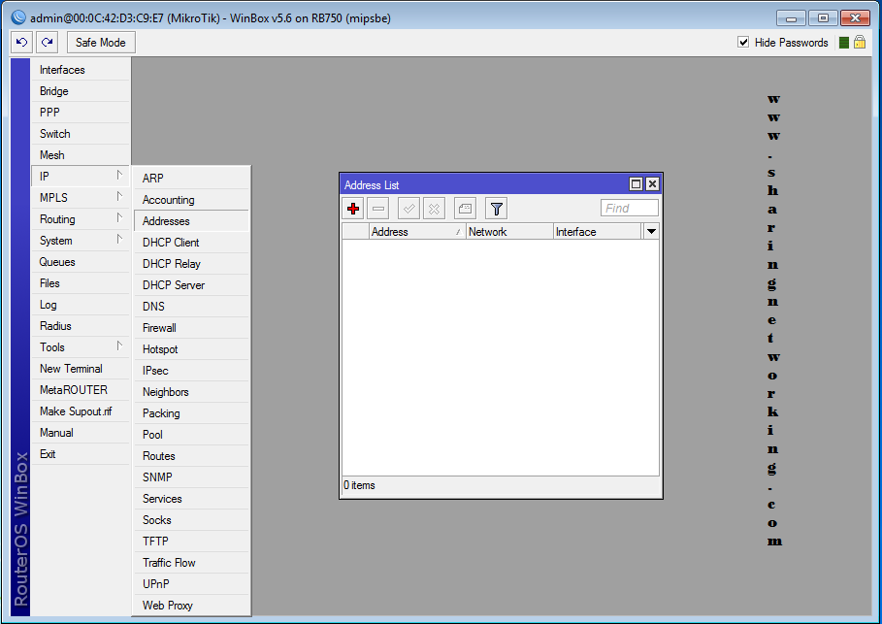This screenshot has height=624, width=882.
Task: Select UPnP entry
Action: coord(191,584)
